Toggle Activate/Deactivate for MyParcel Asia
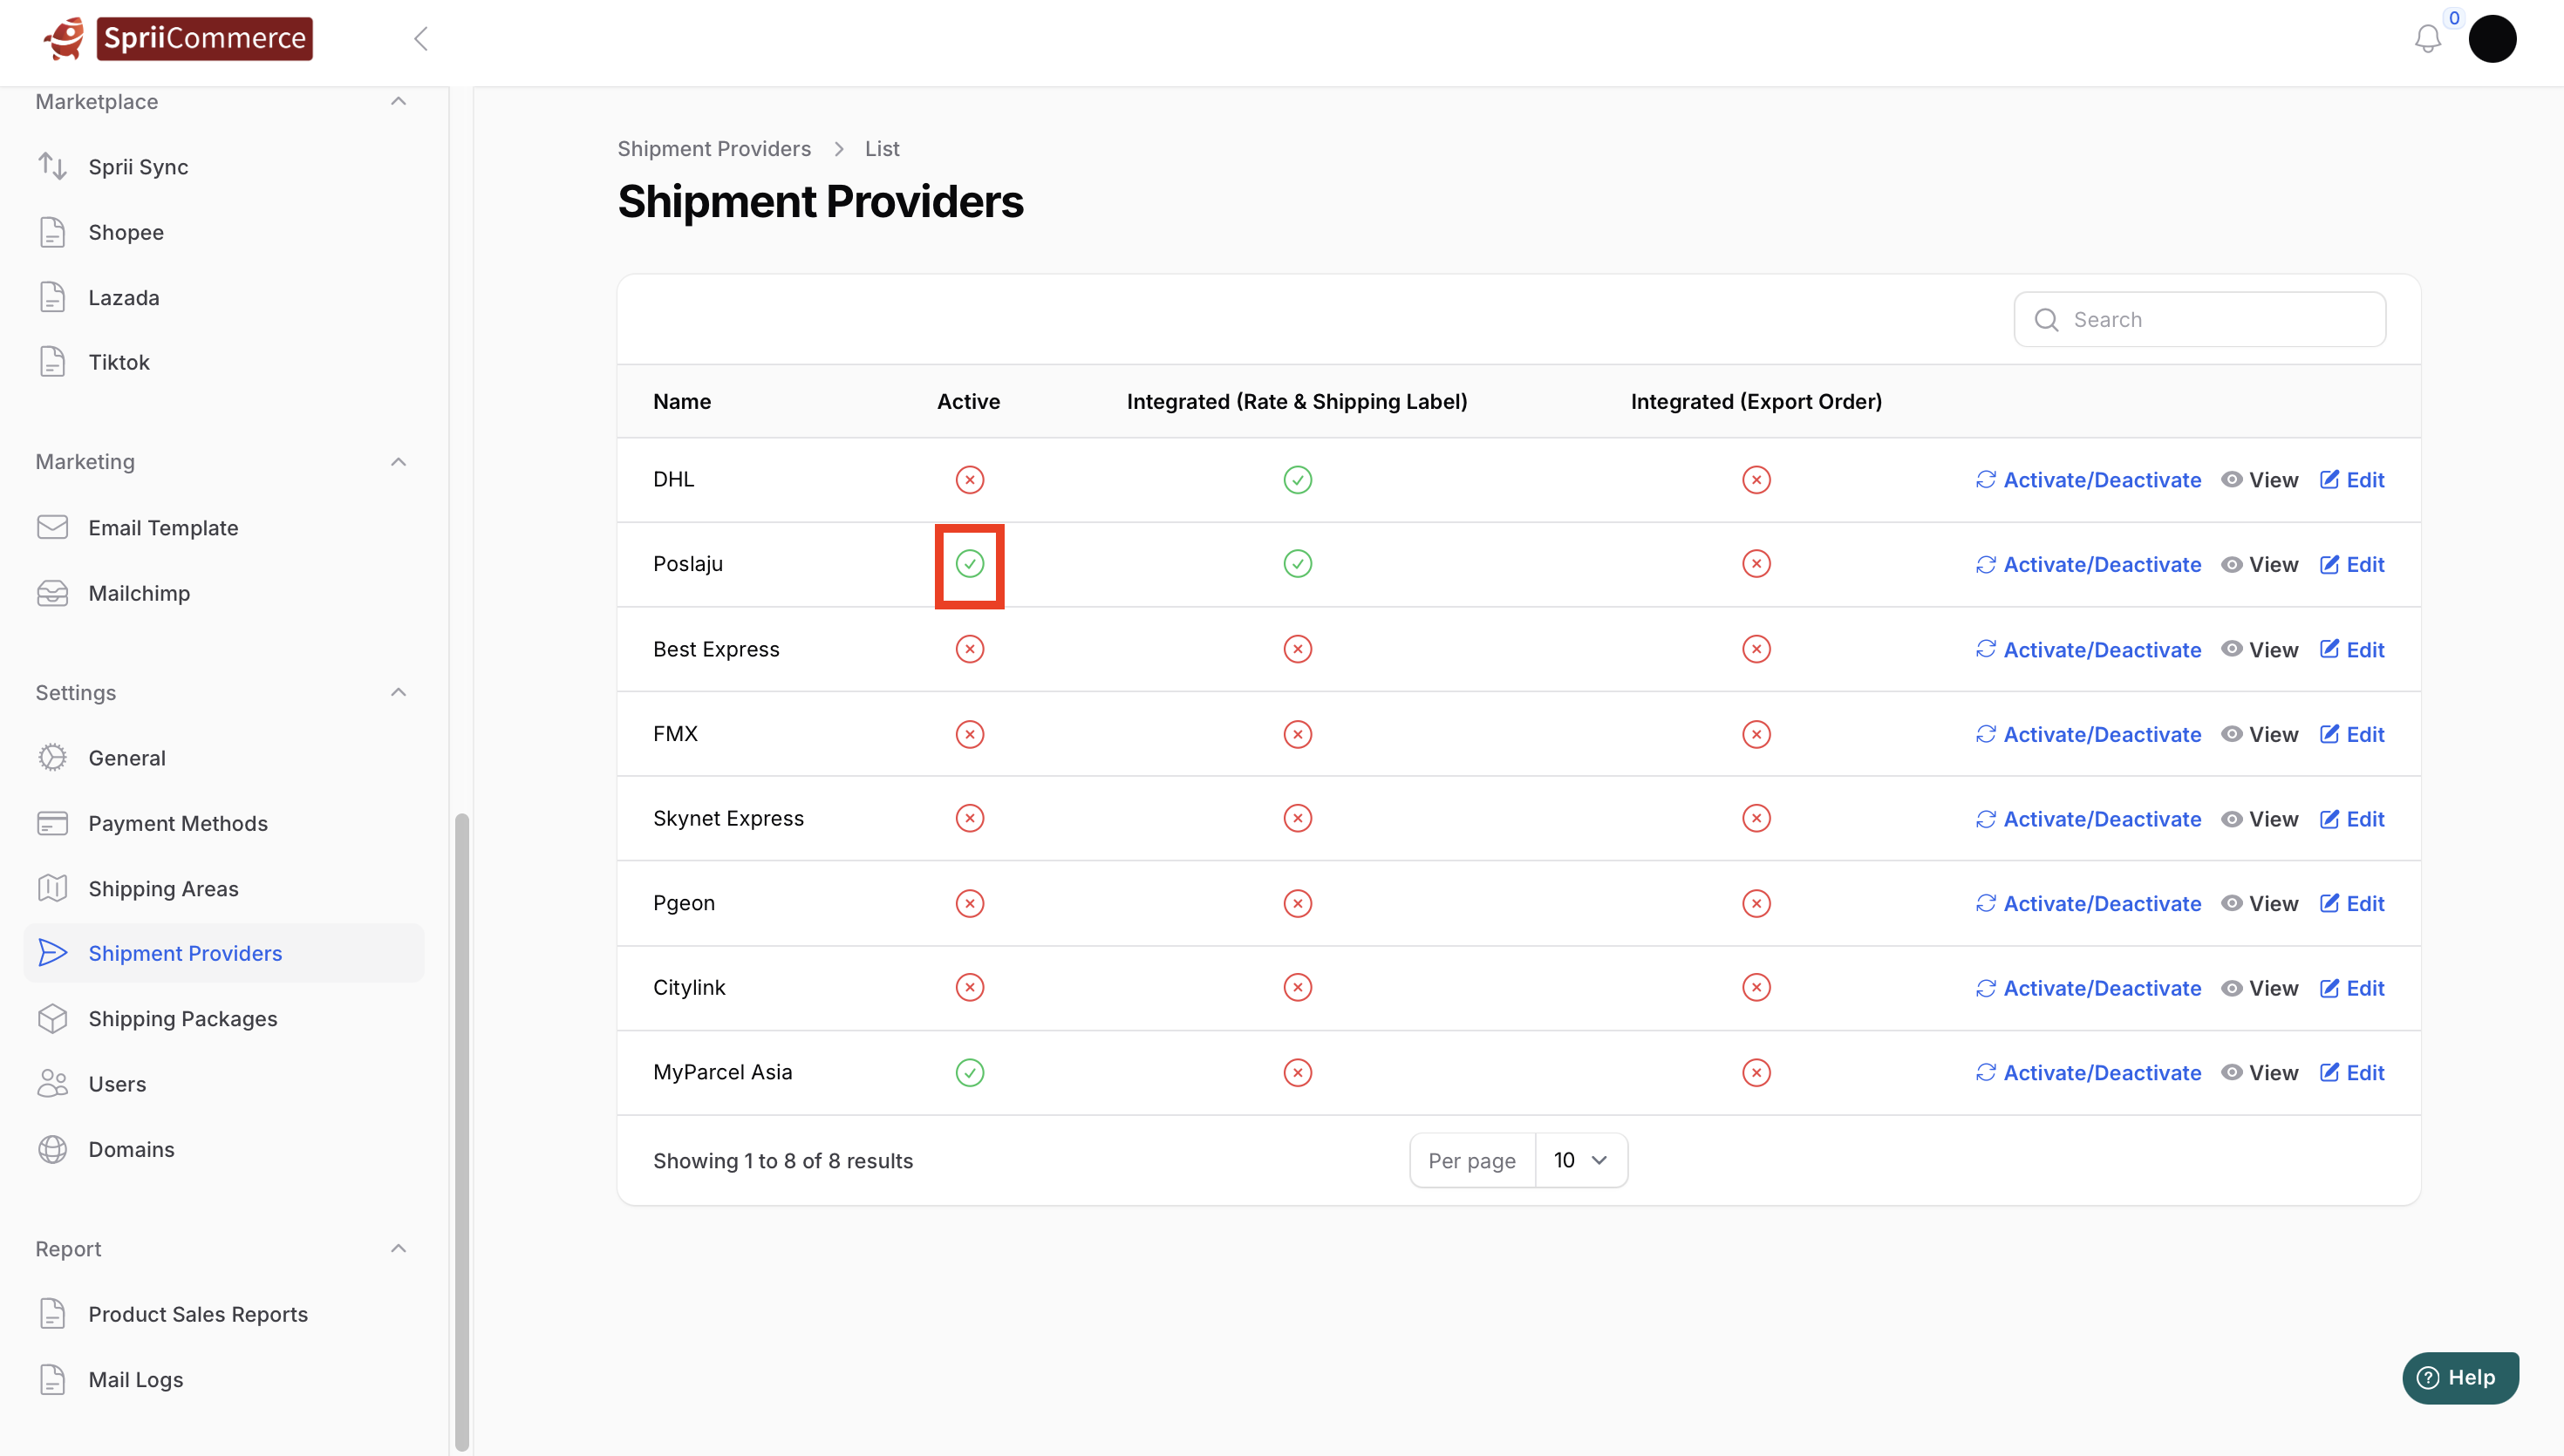This screenshot has height=1456, width=2564. pos(2088,1072)
